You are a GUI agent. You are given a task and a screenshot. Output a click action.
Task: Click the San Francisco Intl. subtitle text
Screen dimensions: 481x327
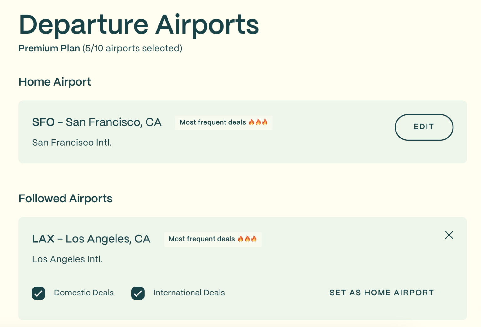point(72,143)
